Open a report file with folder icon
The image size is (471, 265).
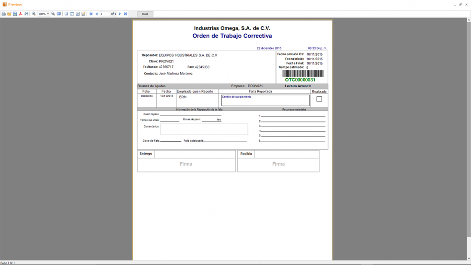pos(9,14)
